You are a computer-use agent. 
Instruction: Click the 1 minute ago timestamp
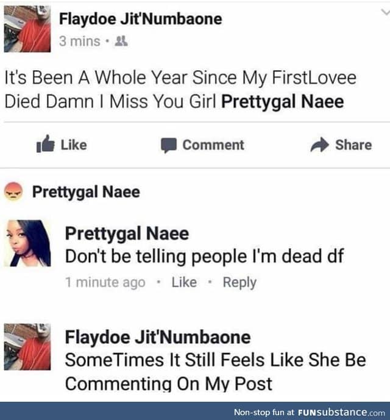click(x=105, y=282)
